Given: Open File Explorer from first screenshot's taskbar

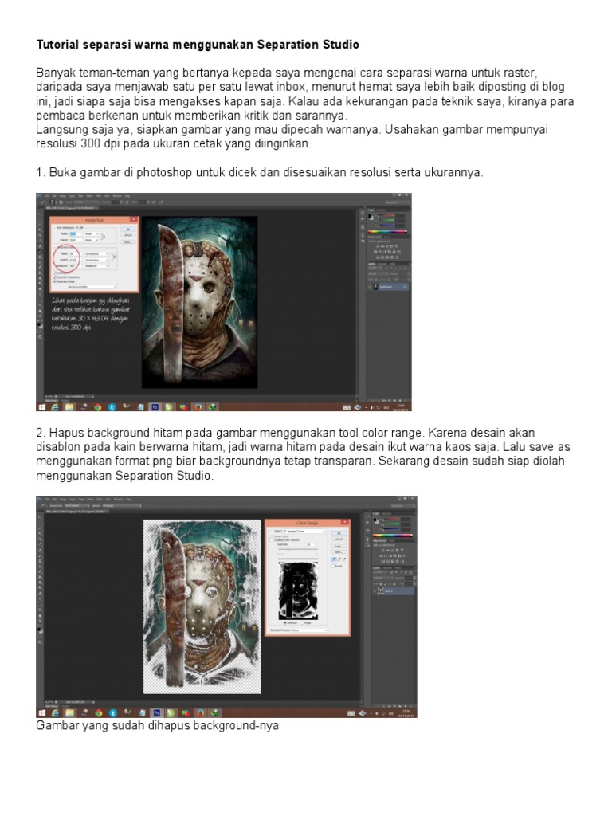Looking at the screenshot, I should point(69,407).
